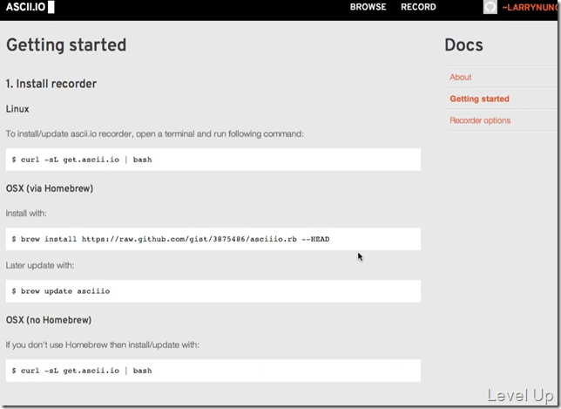Open the Recorder options docs page
Image resolution: width=561 pixels, height=409 pixels.
coord(480,120)
